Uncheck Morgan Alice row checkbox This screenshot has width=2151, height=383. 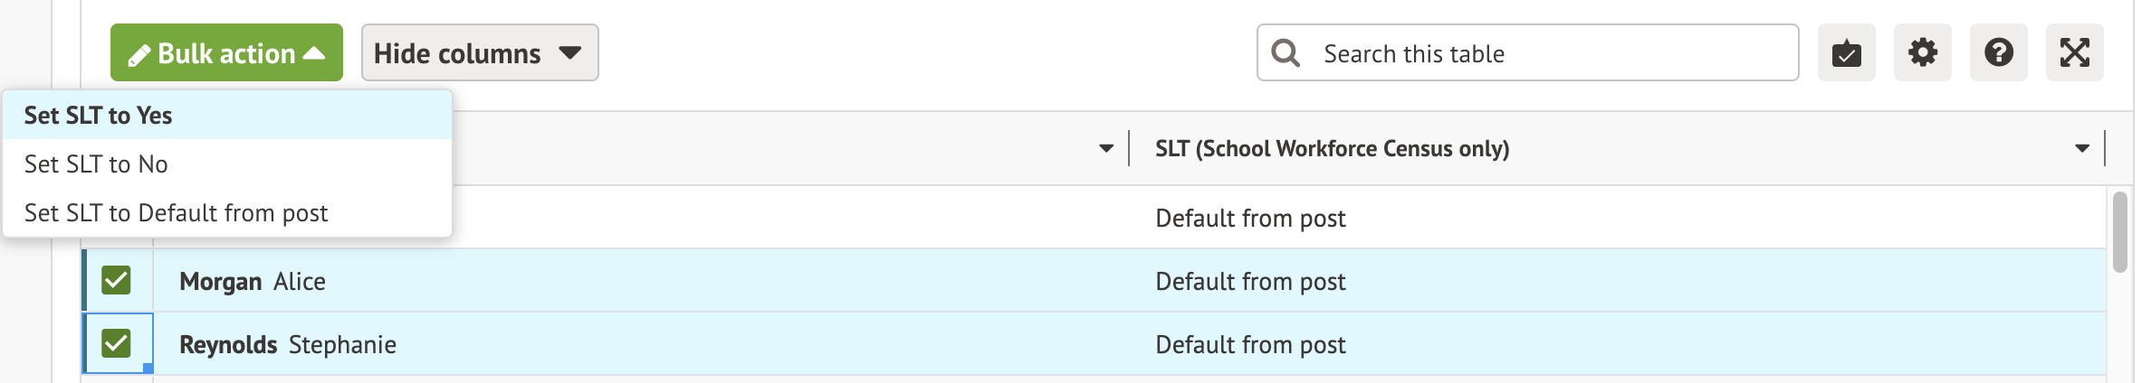tap(116, 281)
